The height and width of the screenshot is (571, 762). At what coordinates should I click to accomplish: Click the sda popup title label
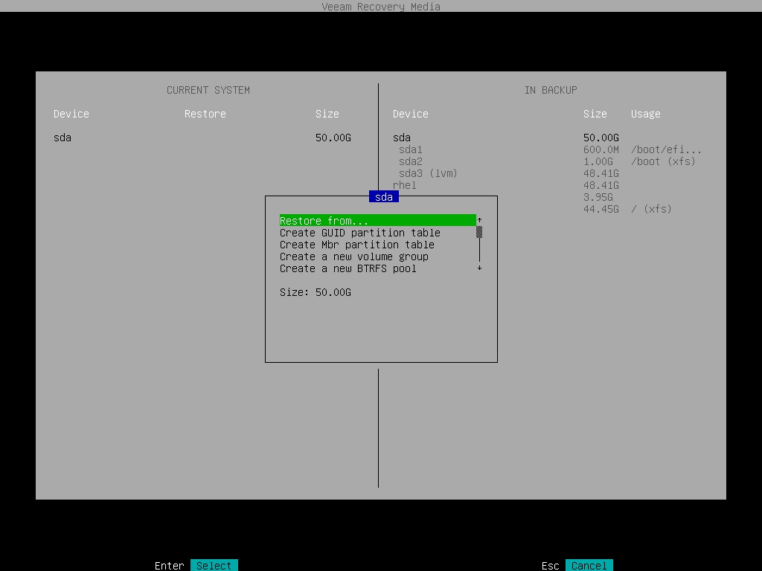(384, 197)
